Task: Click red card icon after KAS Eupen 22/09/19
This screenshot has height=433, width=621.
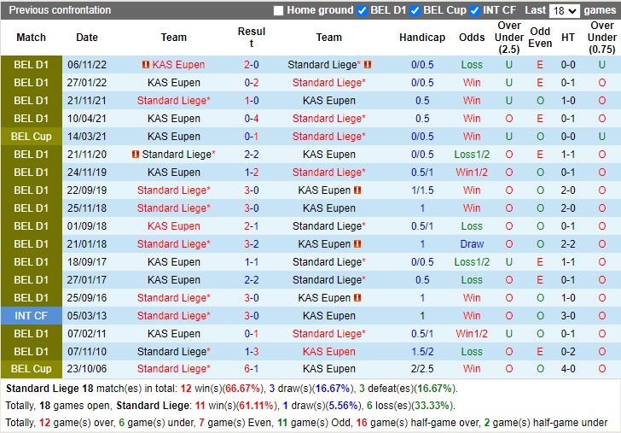Action: tap(357, 190)
